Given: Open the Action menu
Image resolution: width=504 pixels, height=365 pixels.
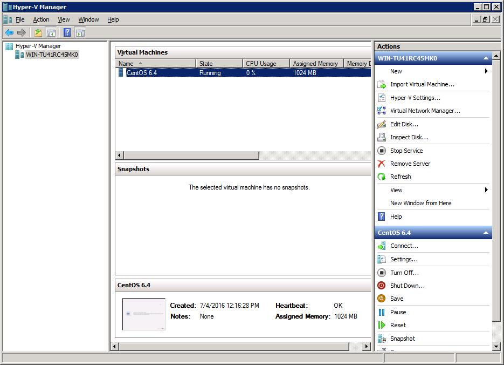Looking at the screenshot, I should click(x=41, y=19).
